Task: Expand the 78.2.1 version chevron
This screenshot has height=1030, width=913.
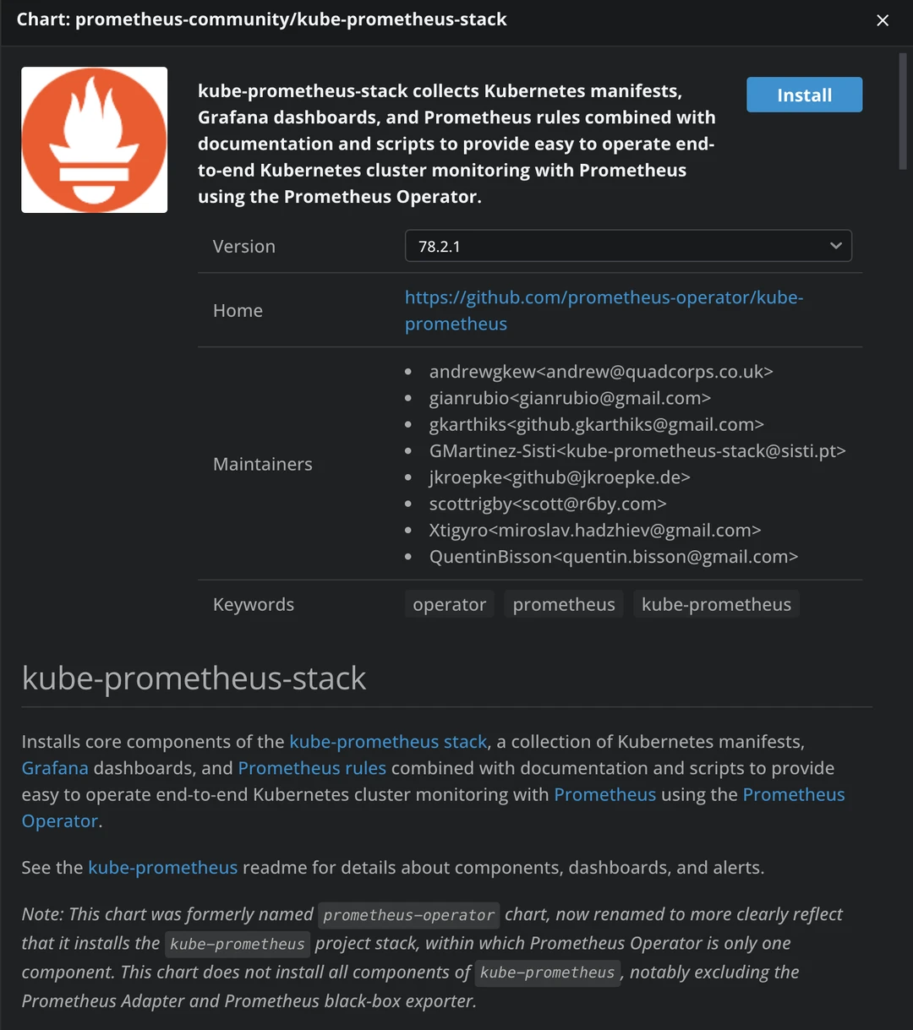Action: coord(836,246)
